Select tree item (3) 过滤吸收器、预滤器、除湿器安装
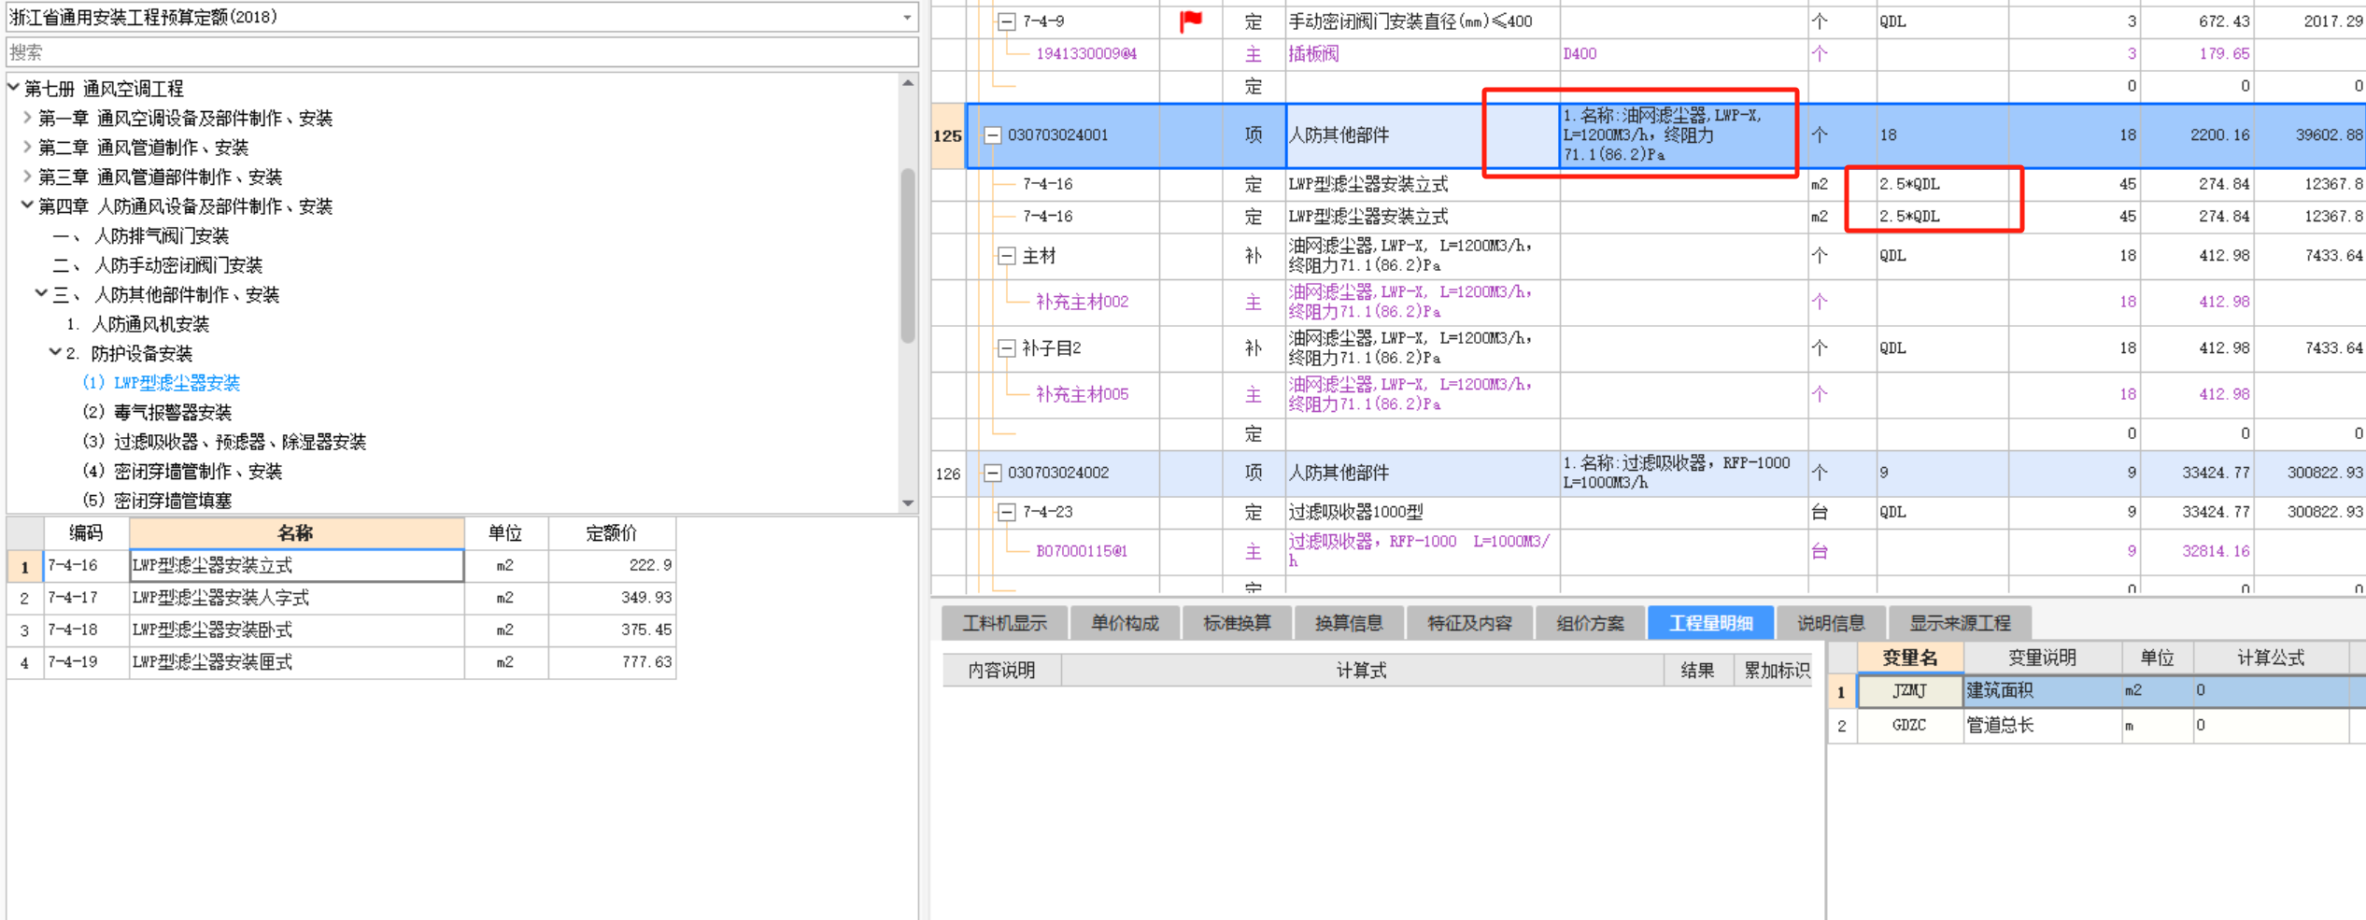The height and width of the screenshot is (920, 2366). click(224, 442)
